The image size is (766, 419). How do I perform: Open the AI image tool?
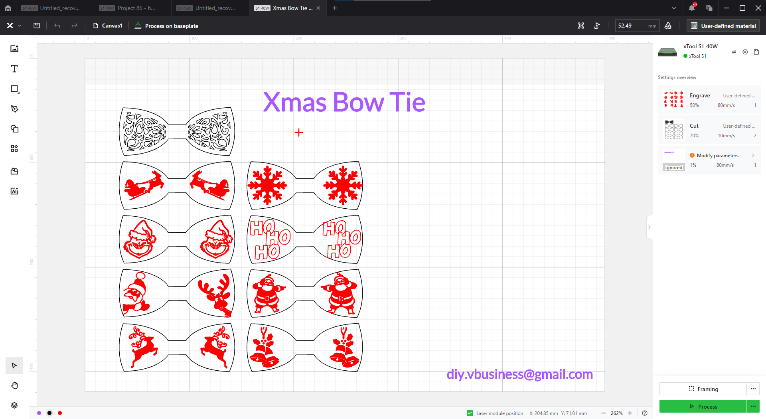[14, 191]
